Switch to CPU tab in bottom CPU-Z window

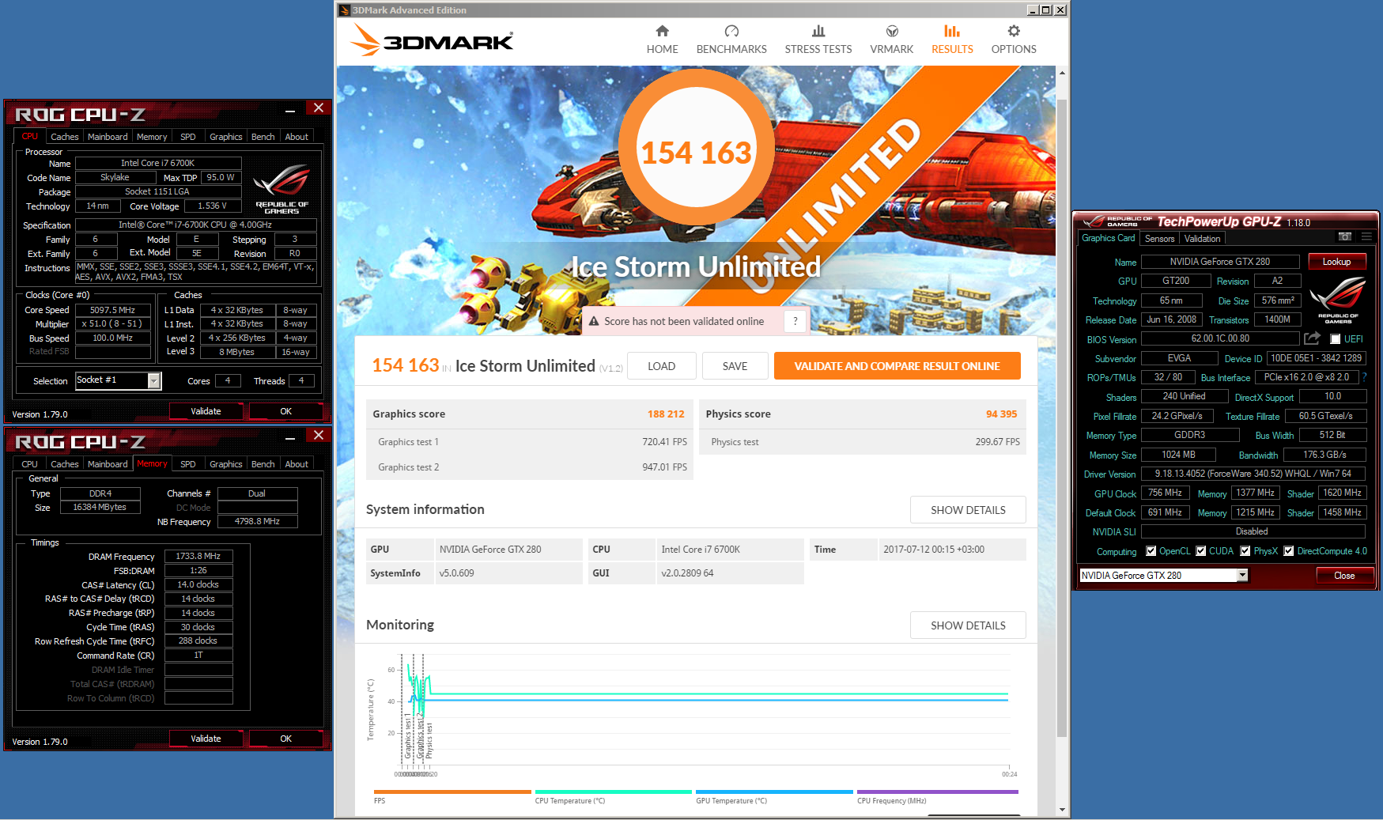pyautogui.click(x=30, y=464)
